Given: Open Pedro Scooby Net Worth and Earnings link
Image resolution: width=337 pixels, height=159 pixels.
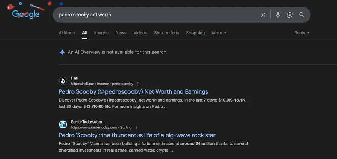Looking at the screenshot, I should (133, 91).
